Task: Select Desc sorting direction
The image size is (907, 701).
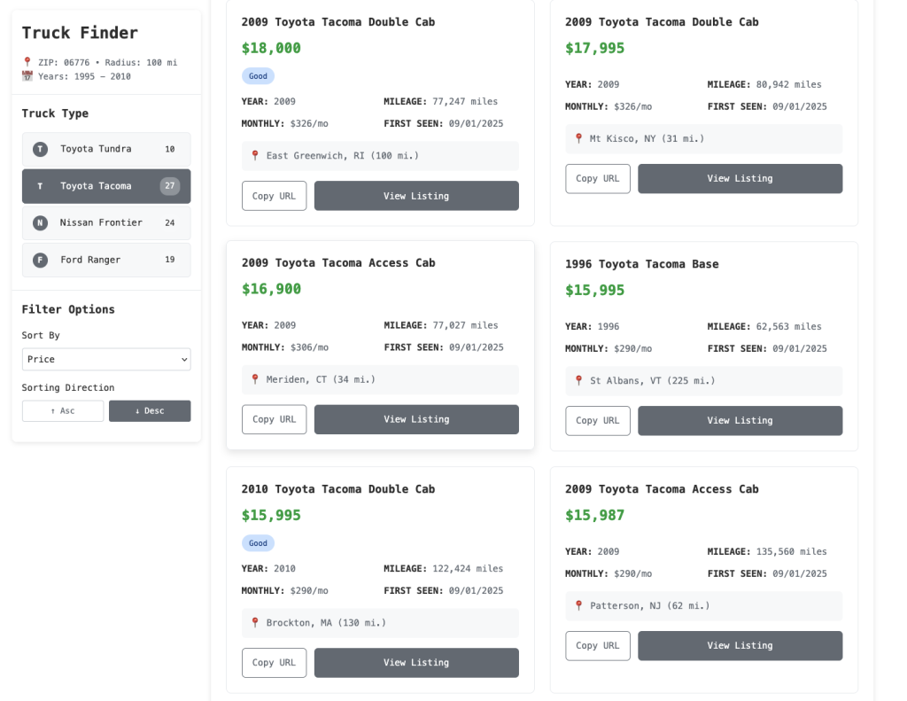Action: (x=149, y=411)
